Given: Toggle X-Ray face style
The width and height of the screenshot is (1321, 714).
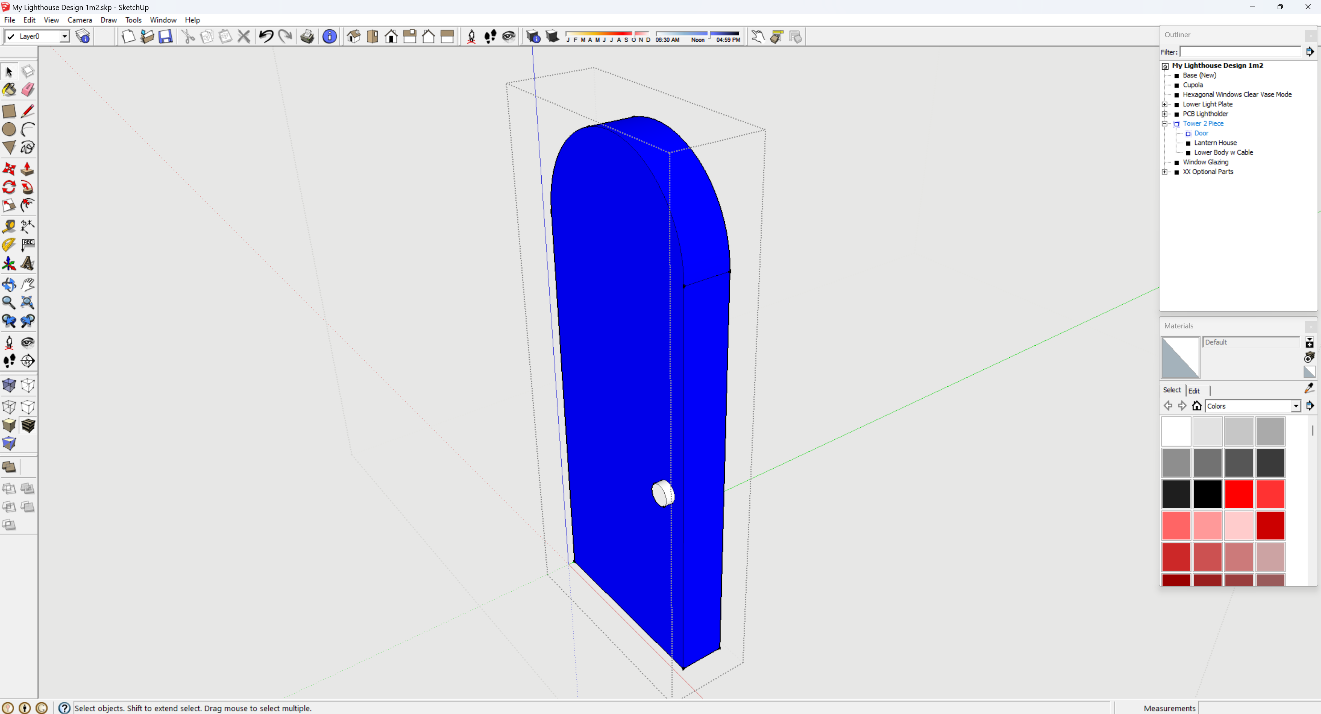Looking at the screenshot, I should (x=9, y=386).
